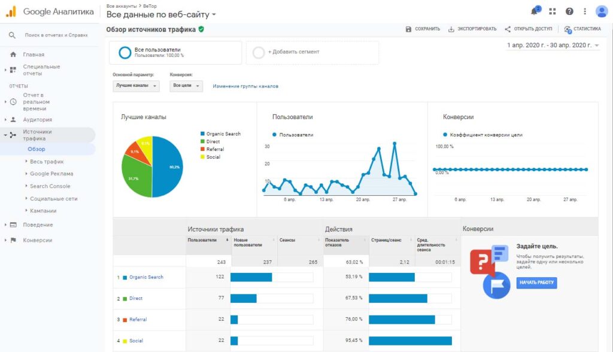Viewport: 613px width, 352px height.
Task: Click the share access icon
Action: click(x=508, y=29)
